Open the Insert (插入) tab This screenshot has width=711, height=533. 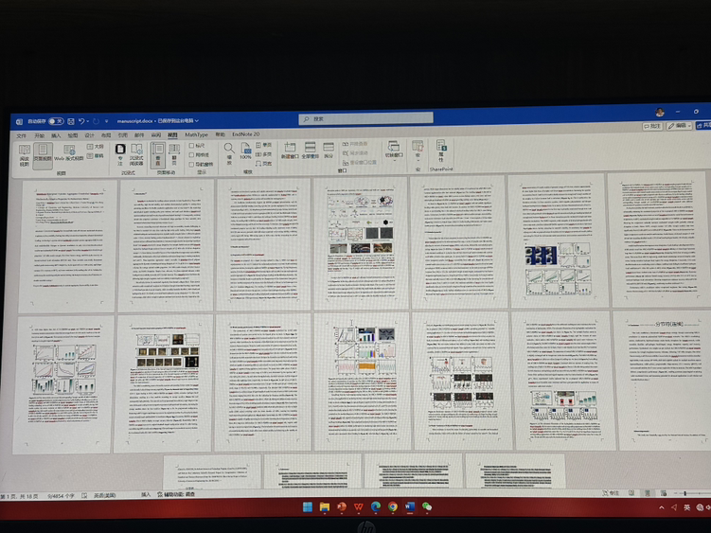(56, 135)
